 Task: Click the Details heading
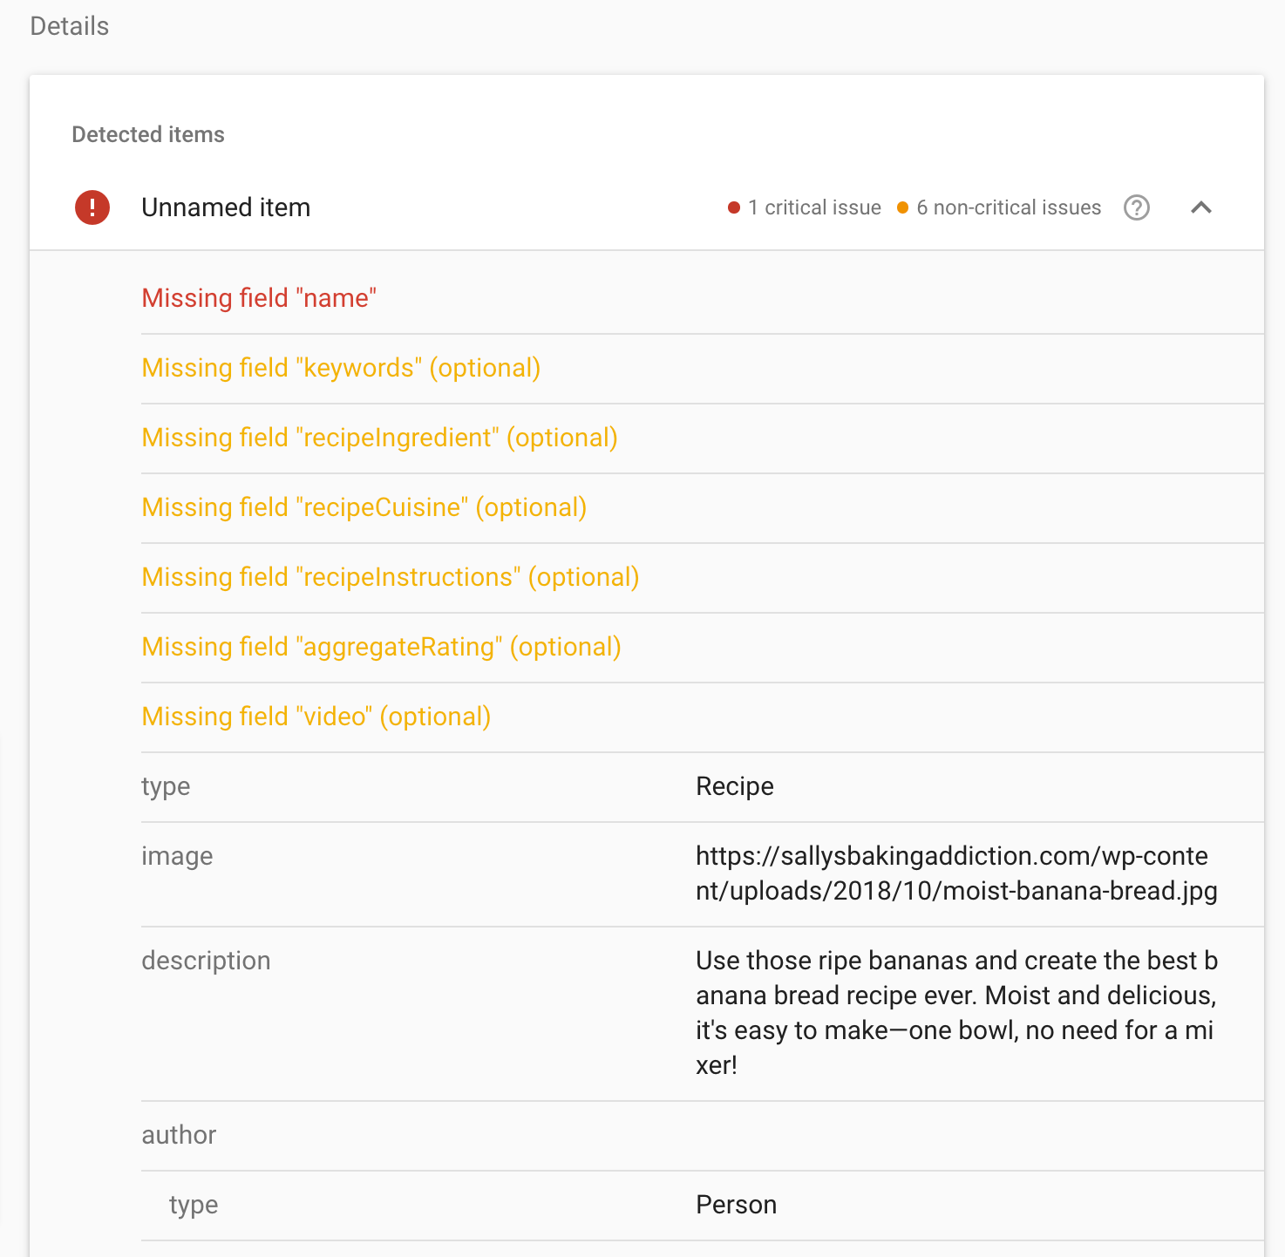point(69,26)
